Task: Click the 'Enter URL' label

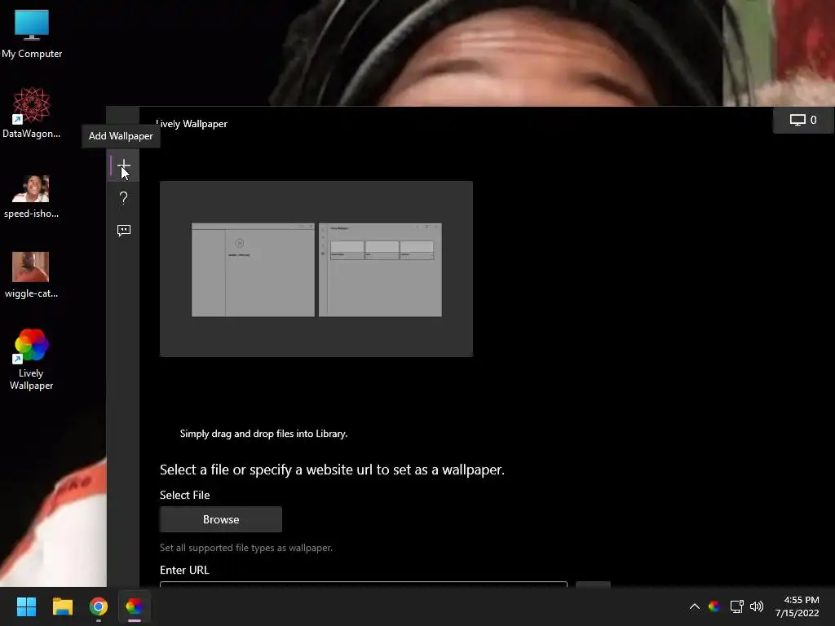Action: 184,570
